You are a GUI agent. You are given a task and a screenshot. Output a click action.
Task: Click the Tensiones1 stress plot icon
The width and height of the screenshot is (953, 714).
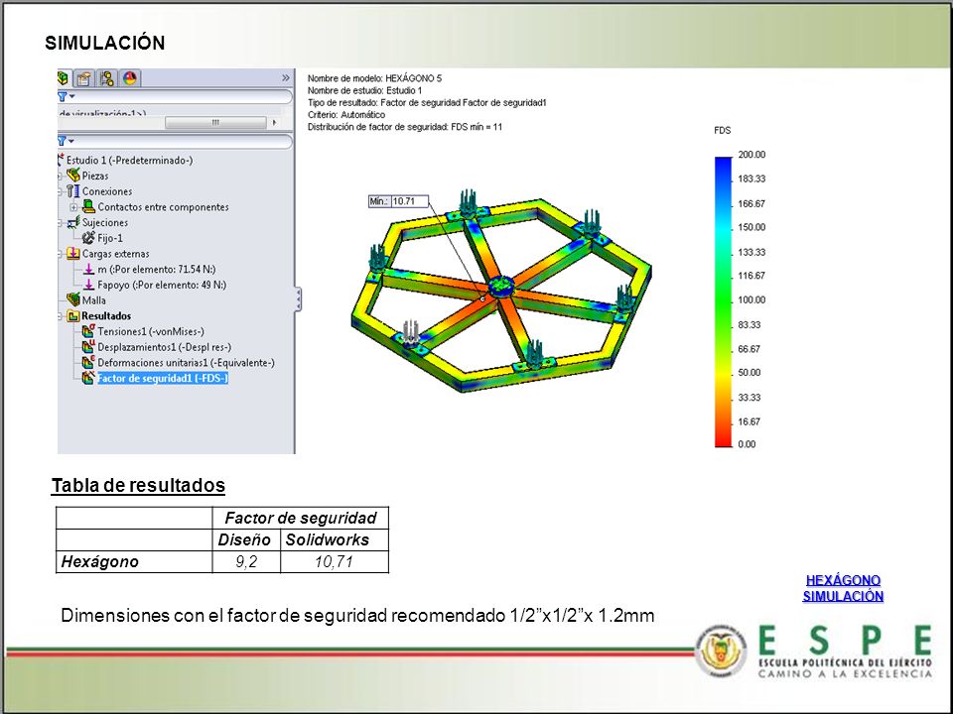click(x=88, y=331)
